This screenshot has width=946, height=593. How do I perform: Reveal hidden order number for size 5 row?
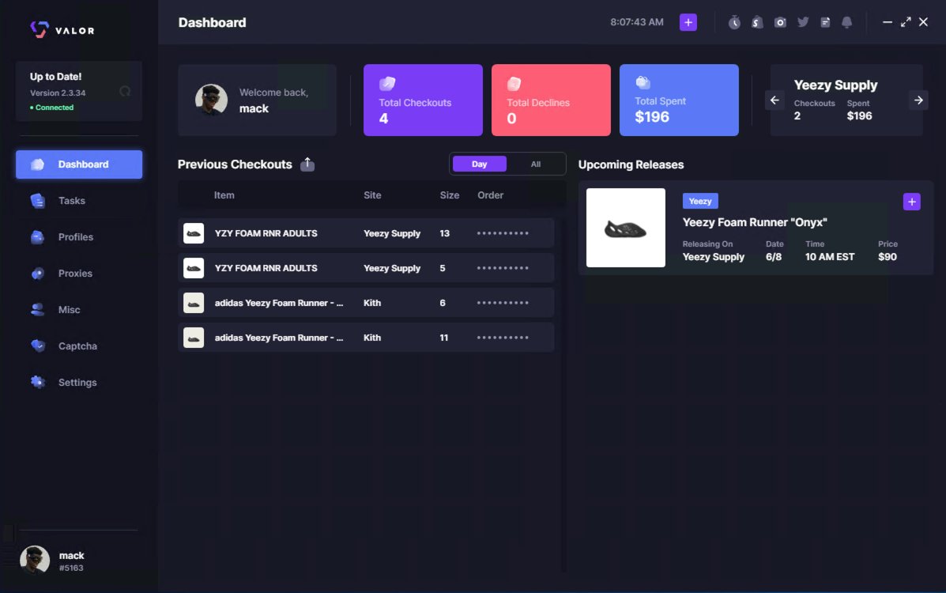[x=503, y=268]
